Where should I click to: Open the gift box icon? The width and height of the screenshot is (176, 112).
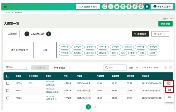coord(123,6)
